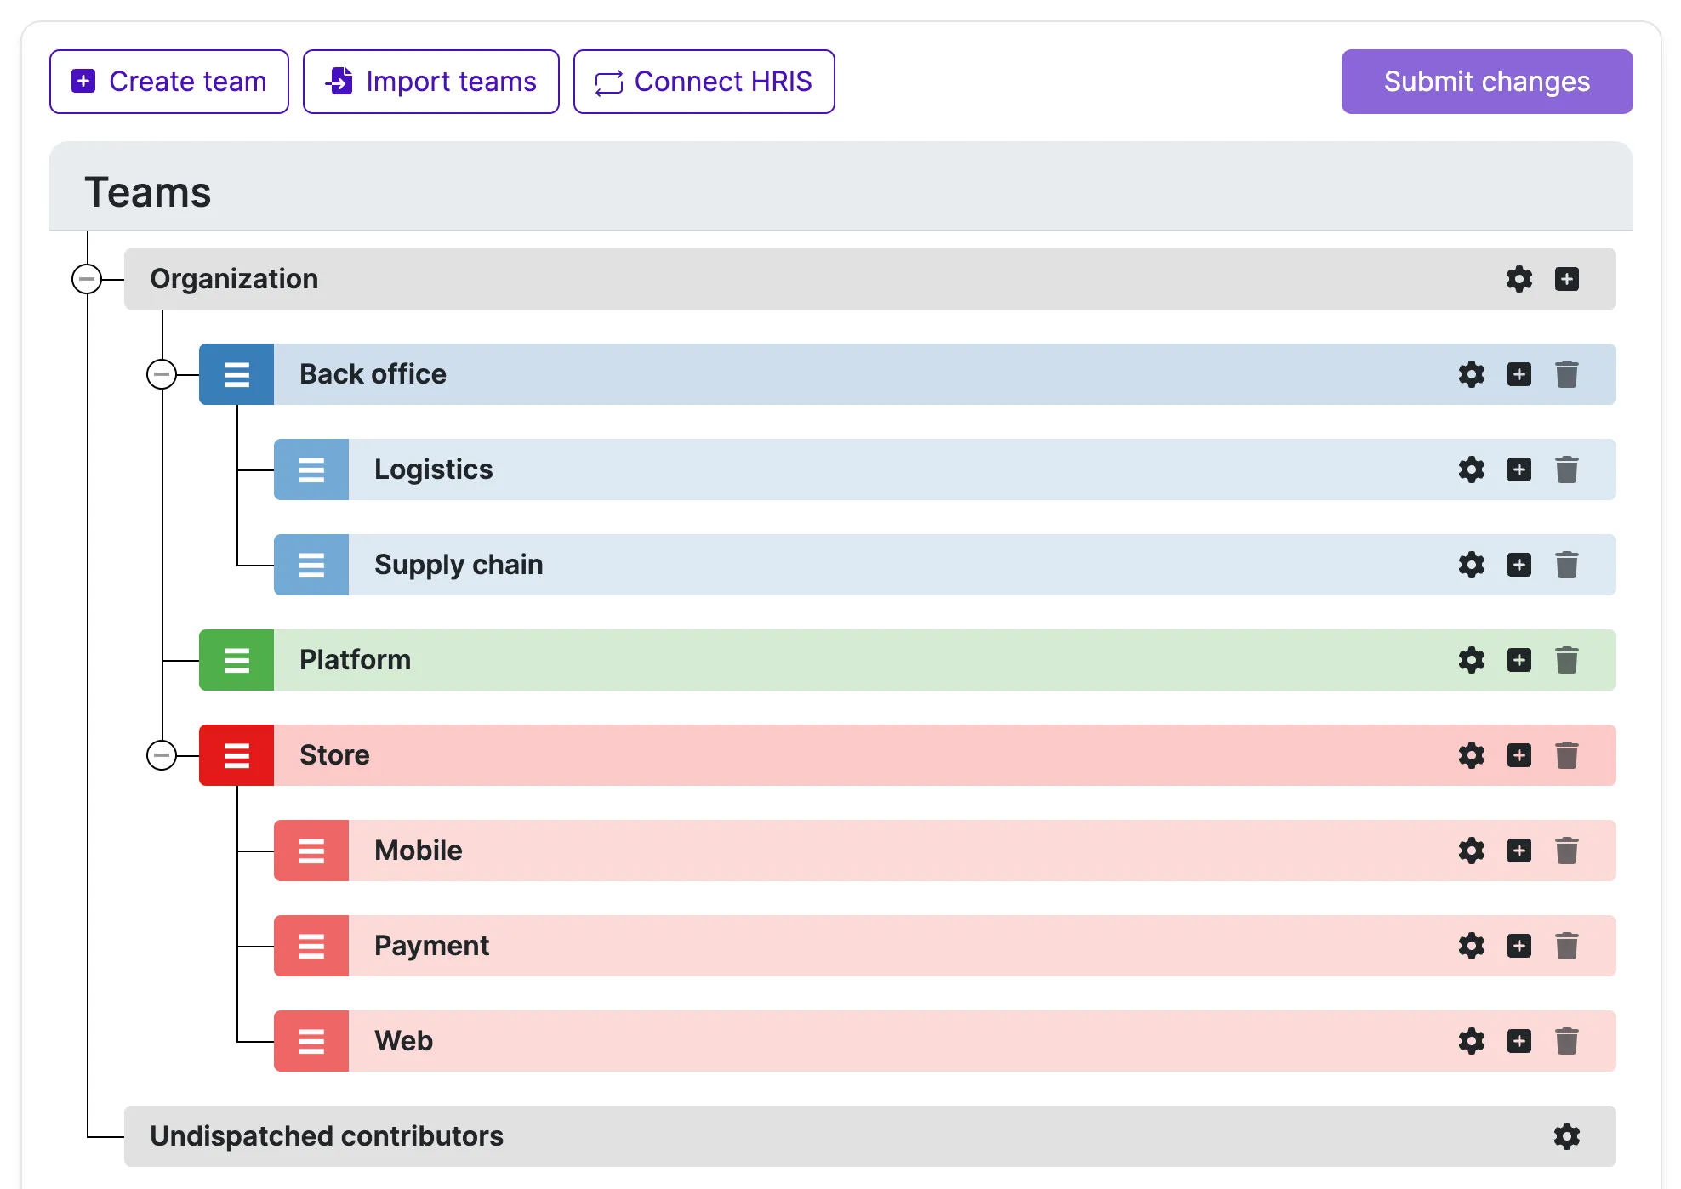Open Logistics settings gear
This screenshot has height=1189, width=1681.
pyautogui.click(x=1471, y=469)
